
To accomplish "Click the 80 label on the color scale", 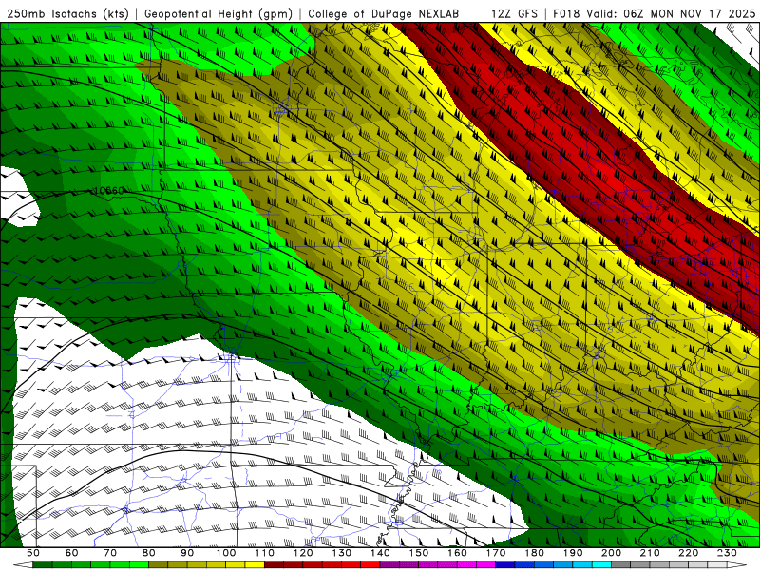I will 149,553.
